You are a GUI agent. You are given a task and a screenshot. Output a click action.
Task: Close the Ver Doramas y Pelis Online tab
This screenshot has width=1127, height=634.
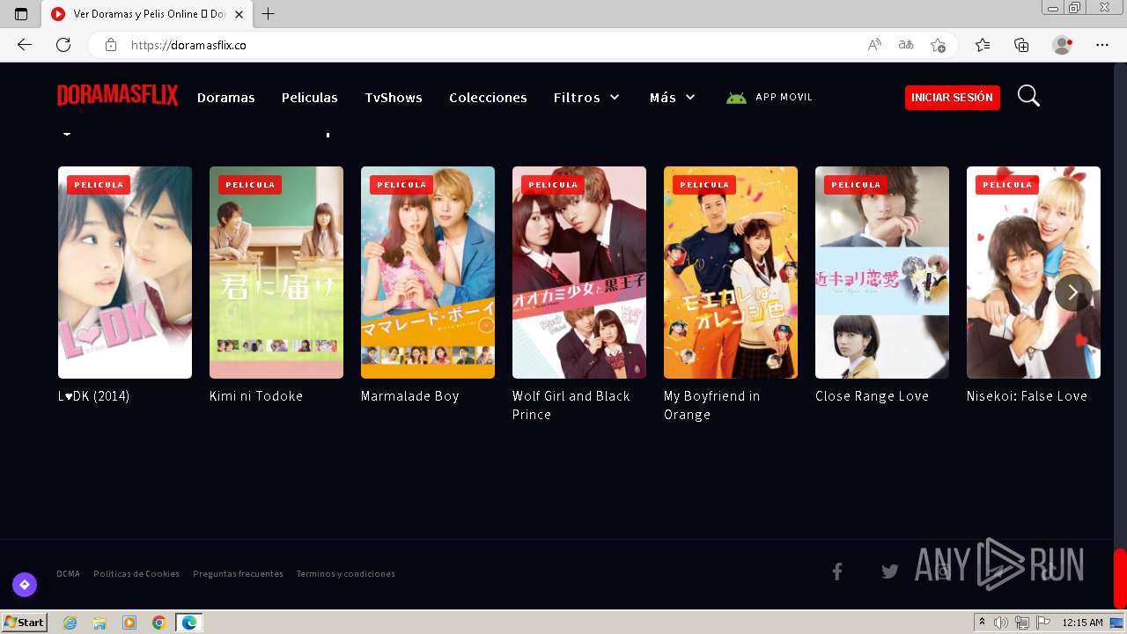239,14
